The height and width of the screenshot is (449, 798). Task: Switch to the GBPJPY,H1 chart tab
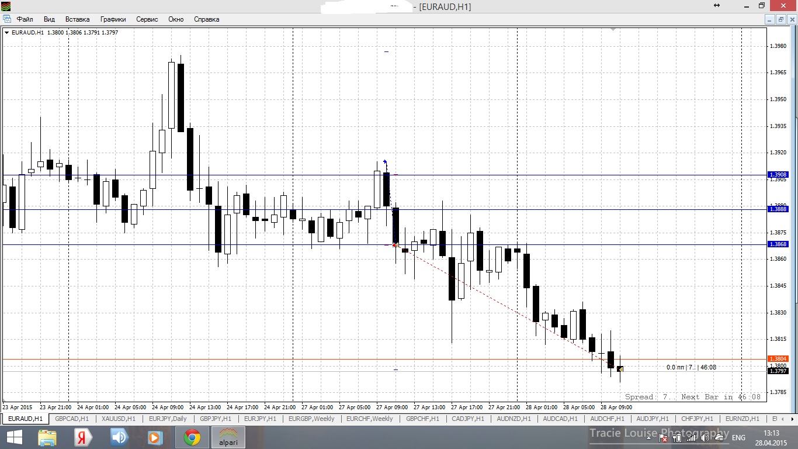click(216, 419)
